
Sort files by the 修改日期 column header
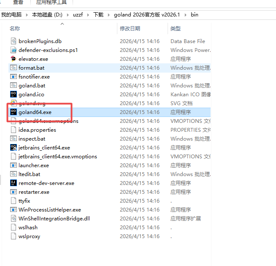[130, 29]
